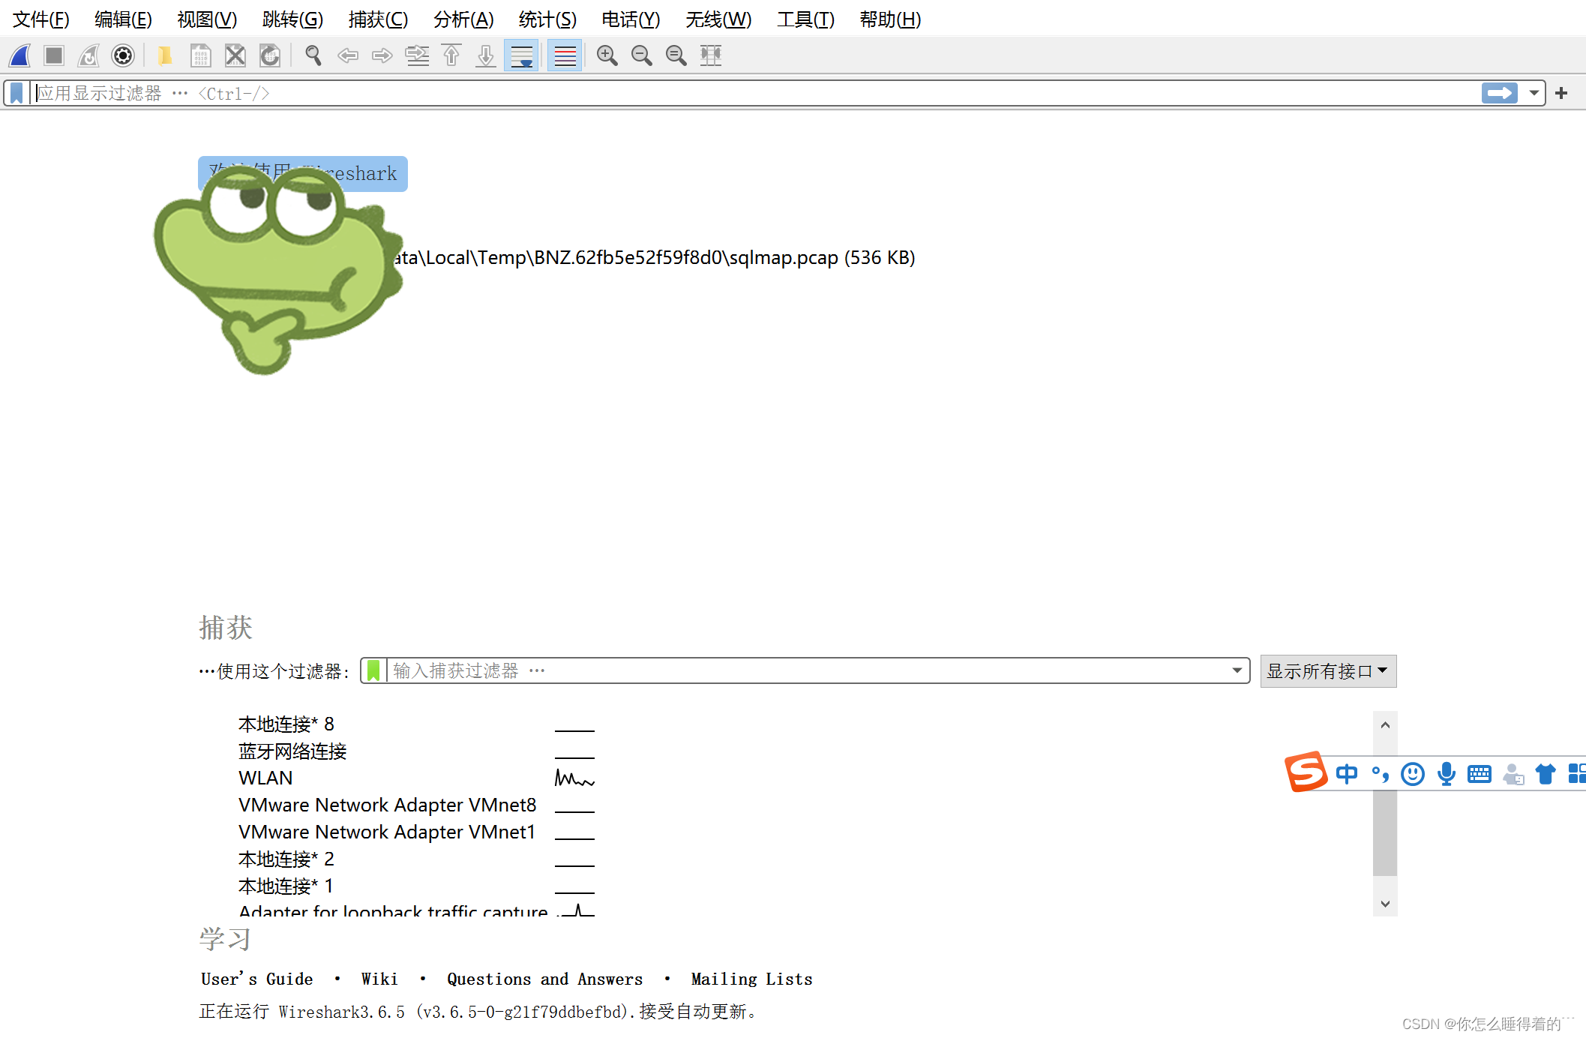This screenshot has height=1038, width=1586.
Task: Start Sogou voice input microphone icon
Action: coord(1447,774)
